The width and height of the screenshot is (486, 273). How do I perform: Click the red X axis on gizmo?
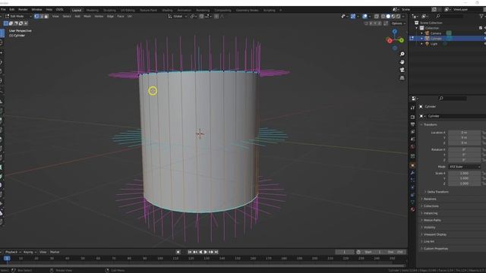pos(390,40)
